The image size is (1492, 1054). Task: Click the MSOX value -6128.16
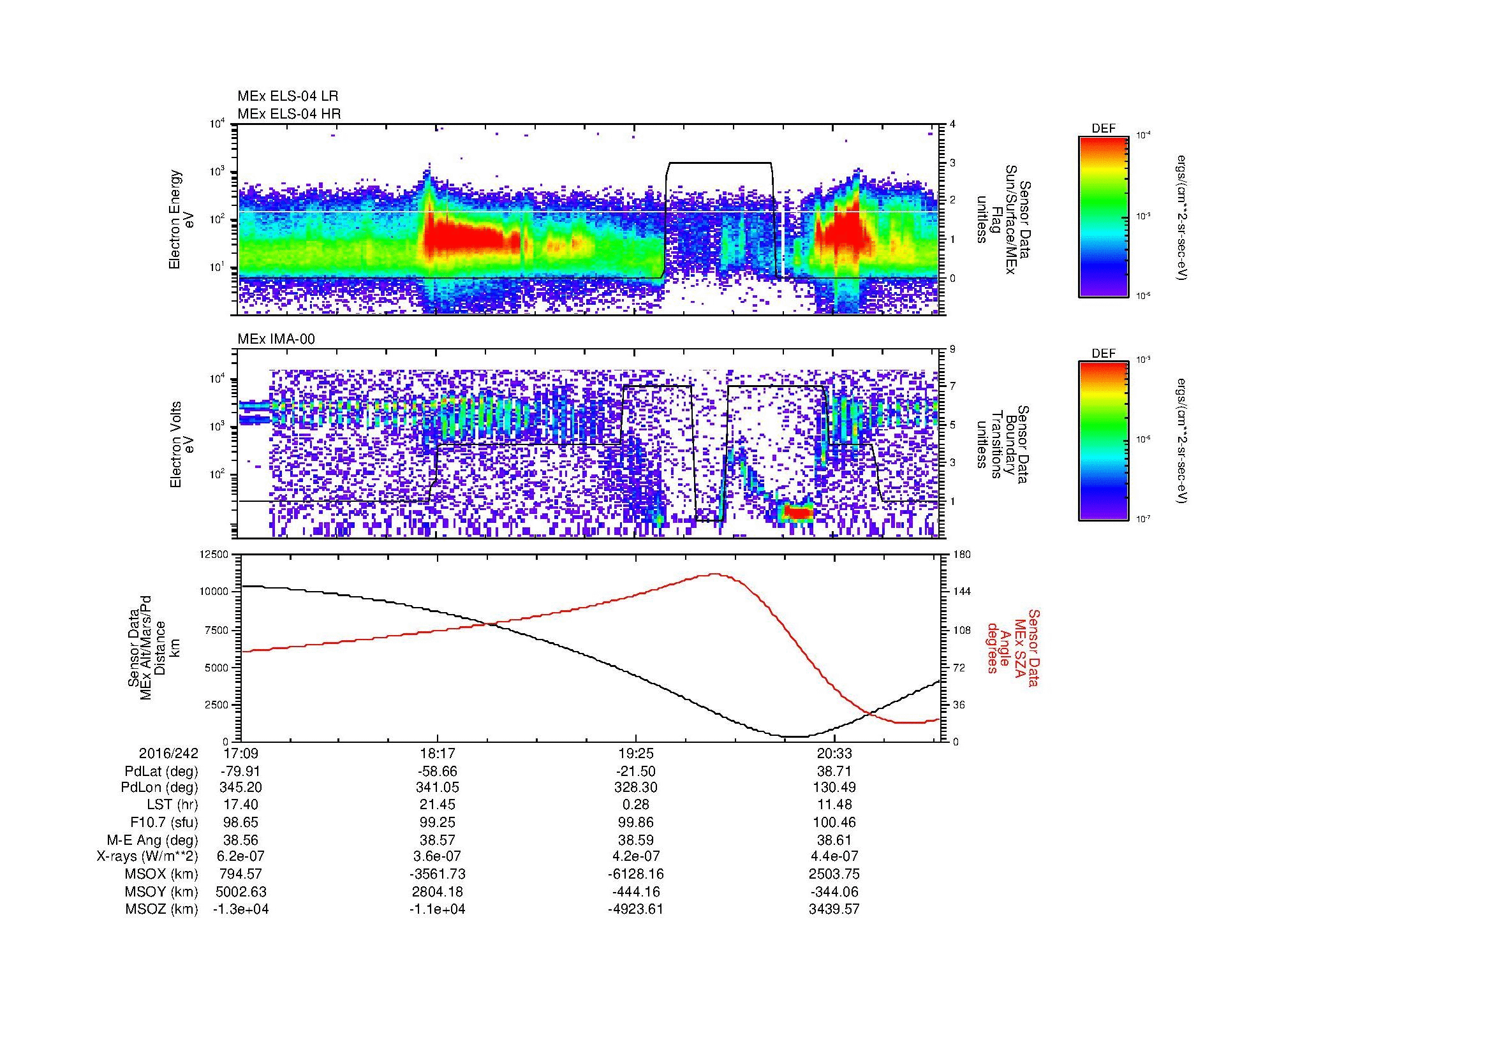[636, 875]
